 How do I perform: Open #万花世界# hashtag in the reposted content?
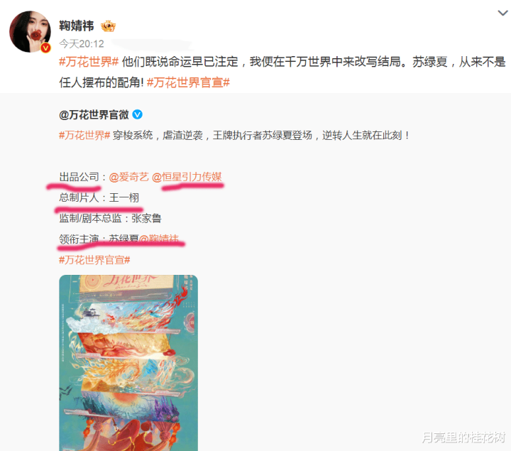coord(84,135)
